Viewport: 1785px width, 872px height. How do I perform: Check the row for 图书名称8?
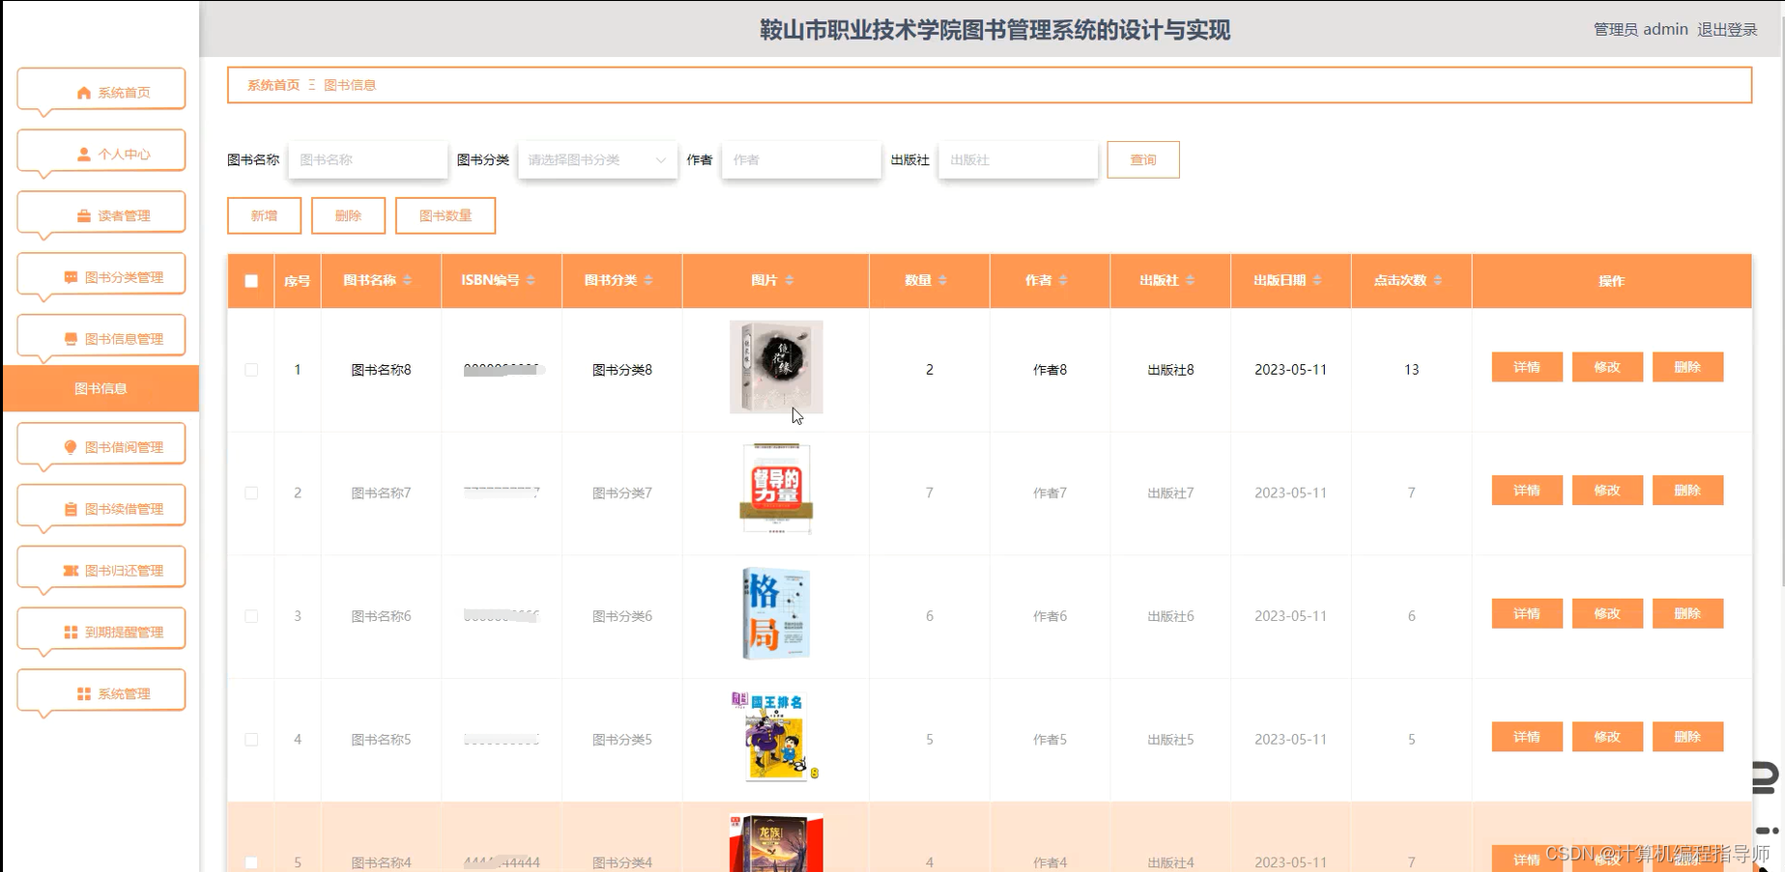[x=251, y=370]
